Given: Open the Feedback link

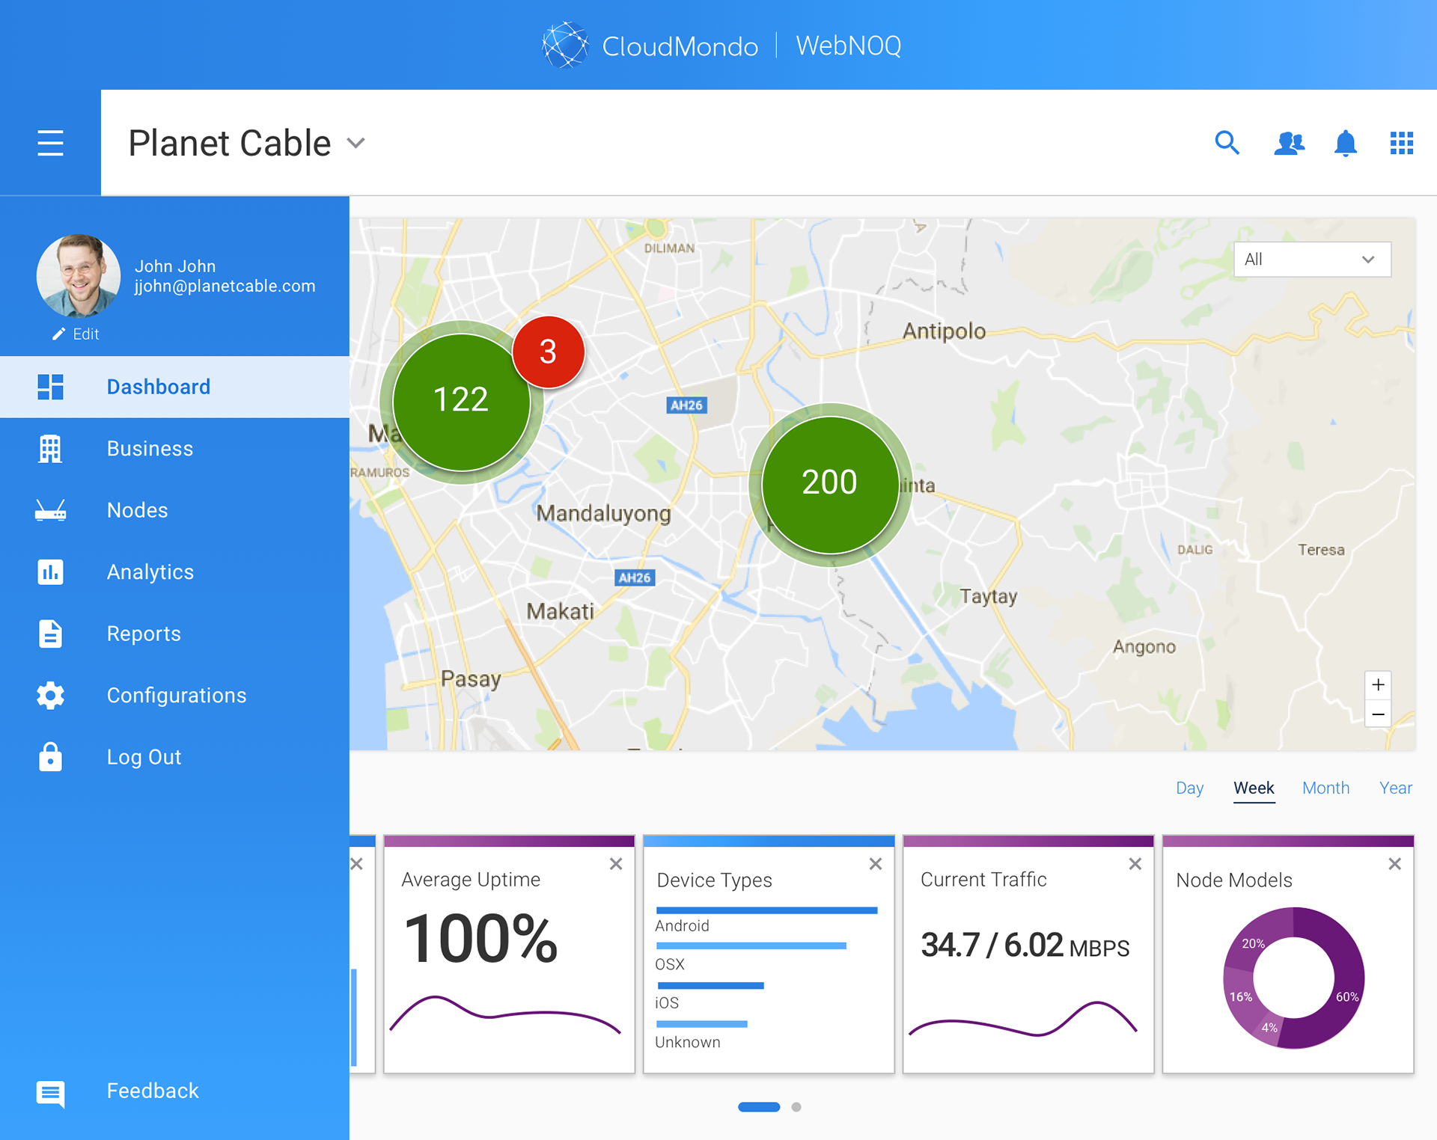Looking at the screenshot, I should (153, 1091).
